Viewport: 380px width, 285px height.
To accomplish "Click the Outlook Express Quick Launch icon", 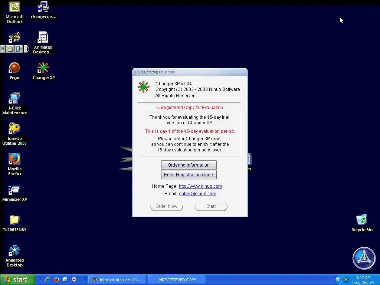I will (65, 280).
